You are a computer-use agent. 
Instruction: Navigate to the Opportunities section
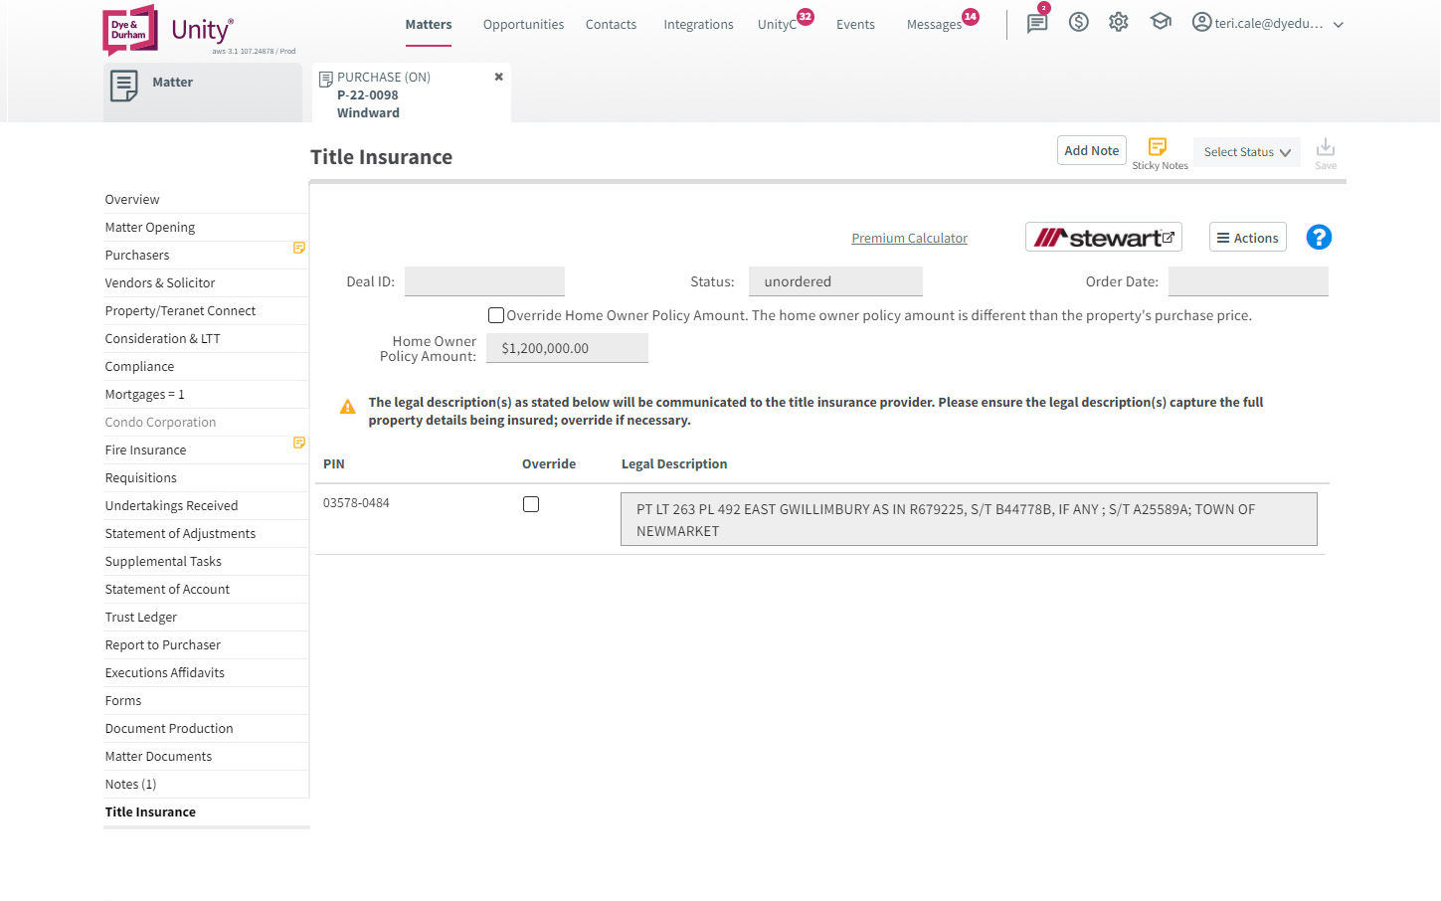[523, 23]
